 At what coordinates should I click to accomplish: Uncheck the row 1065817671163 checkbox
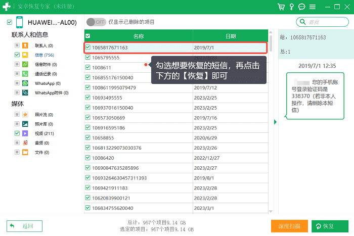[88, 48]
